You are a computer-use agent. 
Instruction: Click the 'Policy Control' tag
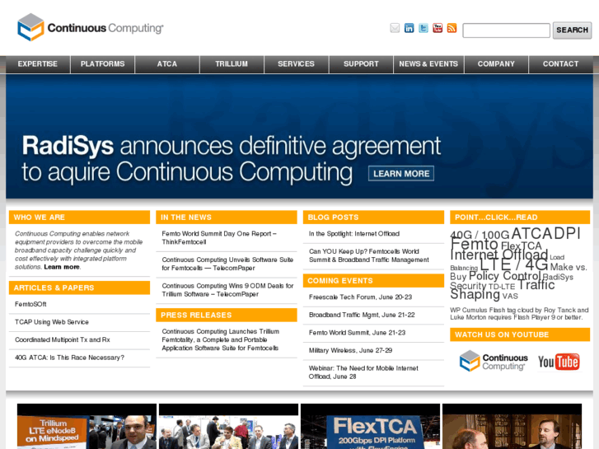(x=504, y=275)
